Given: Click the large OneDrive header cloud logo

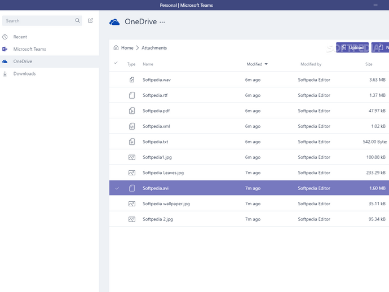Looking at the screenshot, I should coord(114,22).
